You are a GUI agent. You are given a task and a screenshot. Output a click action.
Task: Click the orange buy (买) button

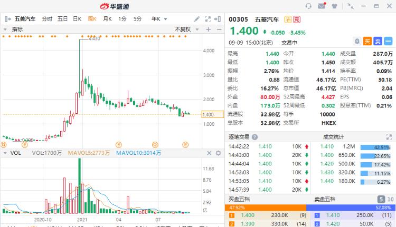pyautogui.click(x=367, y=41)
